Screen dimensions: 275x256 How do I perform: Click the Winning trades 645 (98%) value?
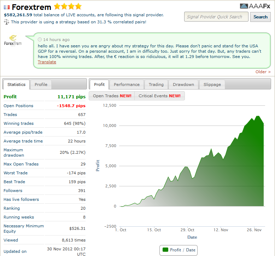(75, 123)
